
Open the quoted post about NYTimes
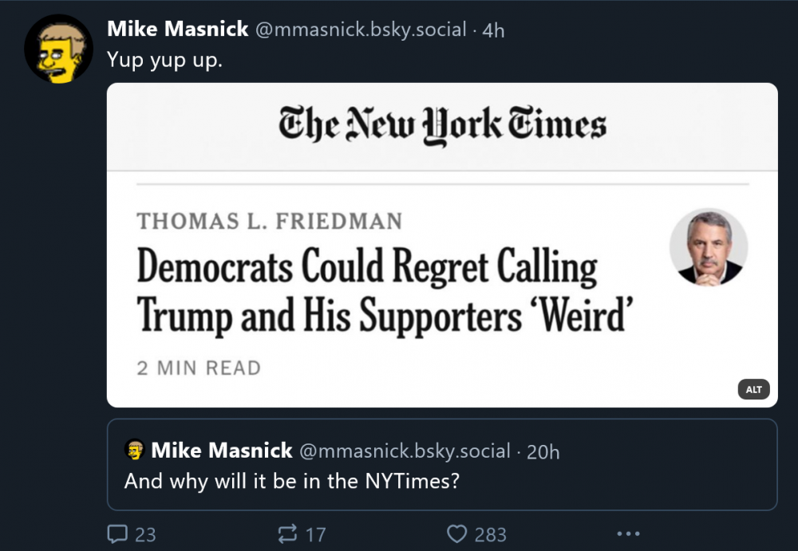tap(441, 482)
